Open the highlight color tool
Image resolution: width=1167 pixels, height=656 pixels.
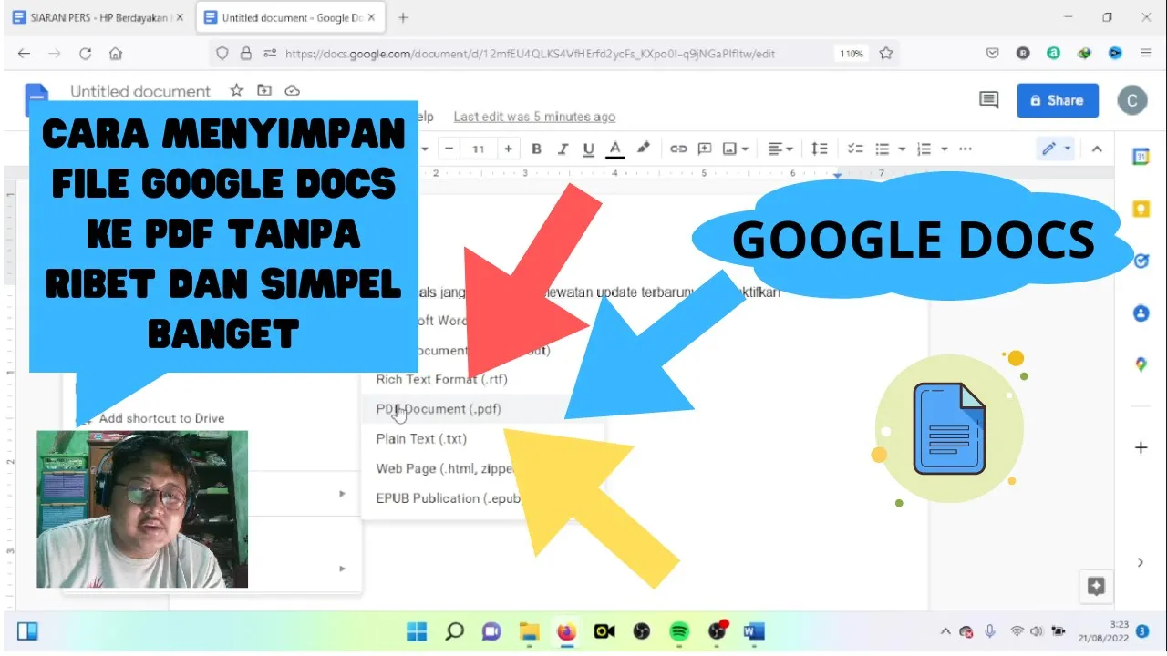tap(643, 149)
